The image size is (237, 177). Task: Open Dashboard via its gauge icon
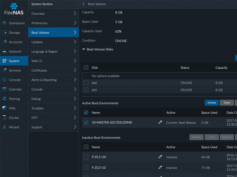pos(4,23)
